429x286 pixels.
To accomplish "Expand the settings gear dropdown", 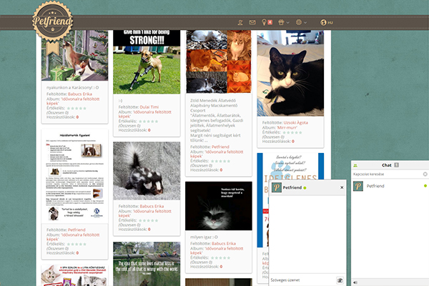I will click(302, 23).
